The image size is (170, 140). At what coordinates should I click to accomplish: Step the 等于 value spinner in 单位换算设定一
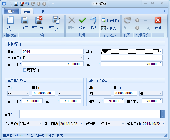pyautogui.click(x=53, y=93)
